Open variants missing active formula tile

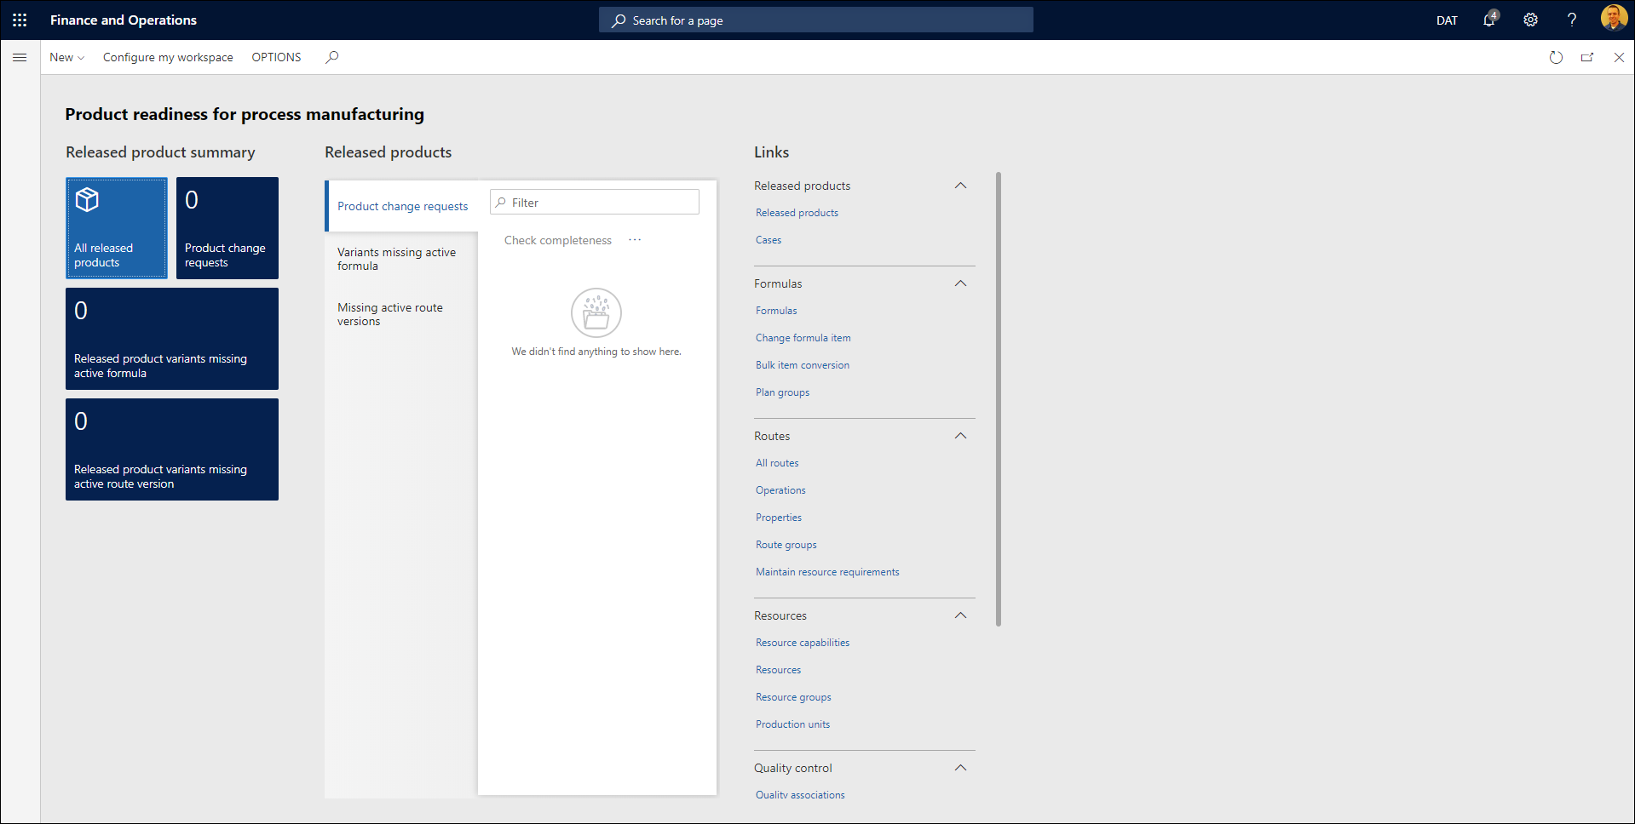coord(172,339)
